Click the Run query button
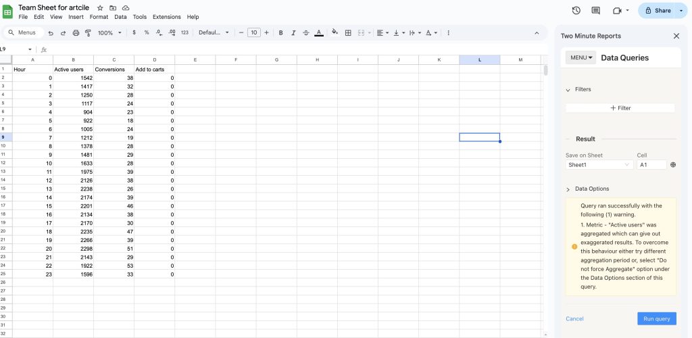The image size is (692, 338). (x=656, y=318)
